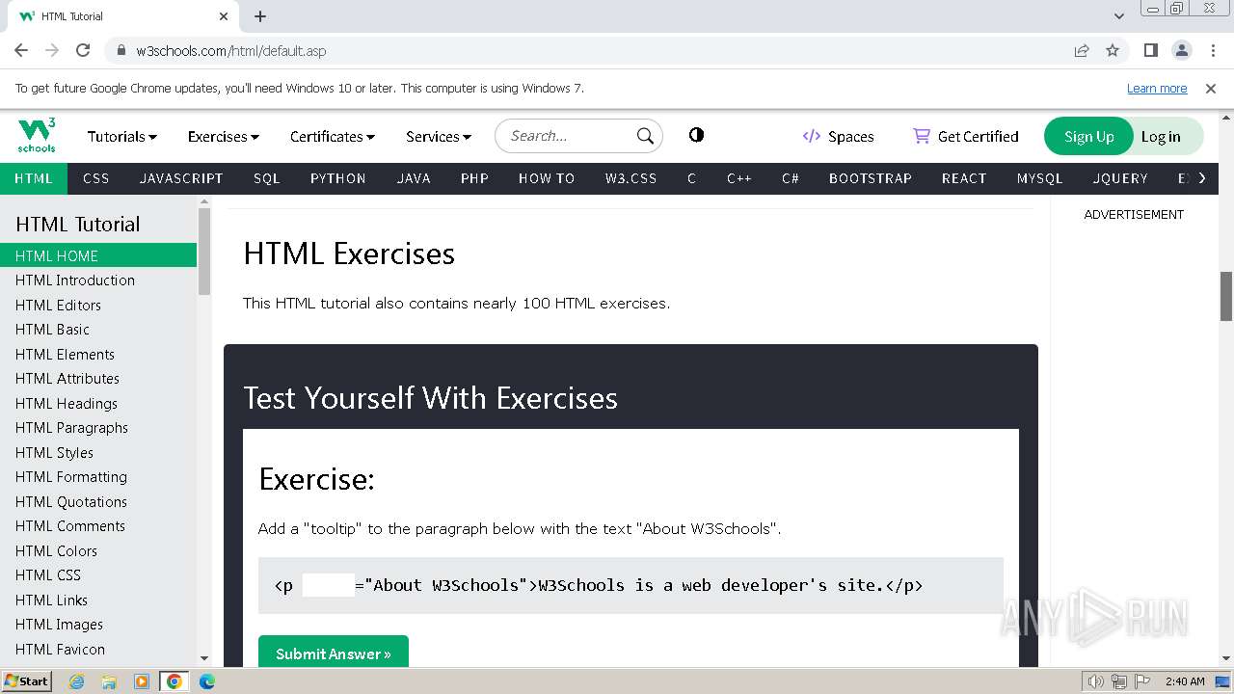Image resolution: width=1234 pixels, height=694 pixels.
Task: Open Chrome three-dot menu
Action: tap(1213, 50)
